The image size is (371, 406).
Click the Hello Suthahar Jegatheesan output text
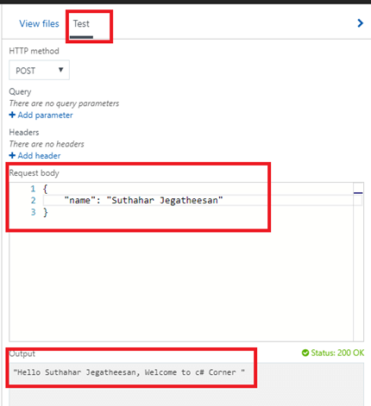tap(129, 372)
